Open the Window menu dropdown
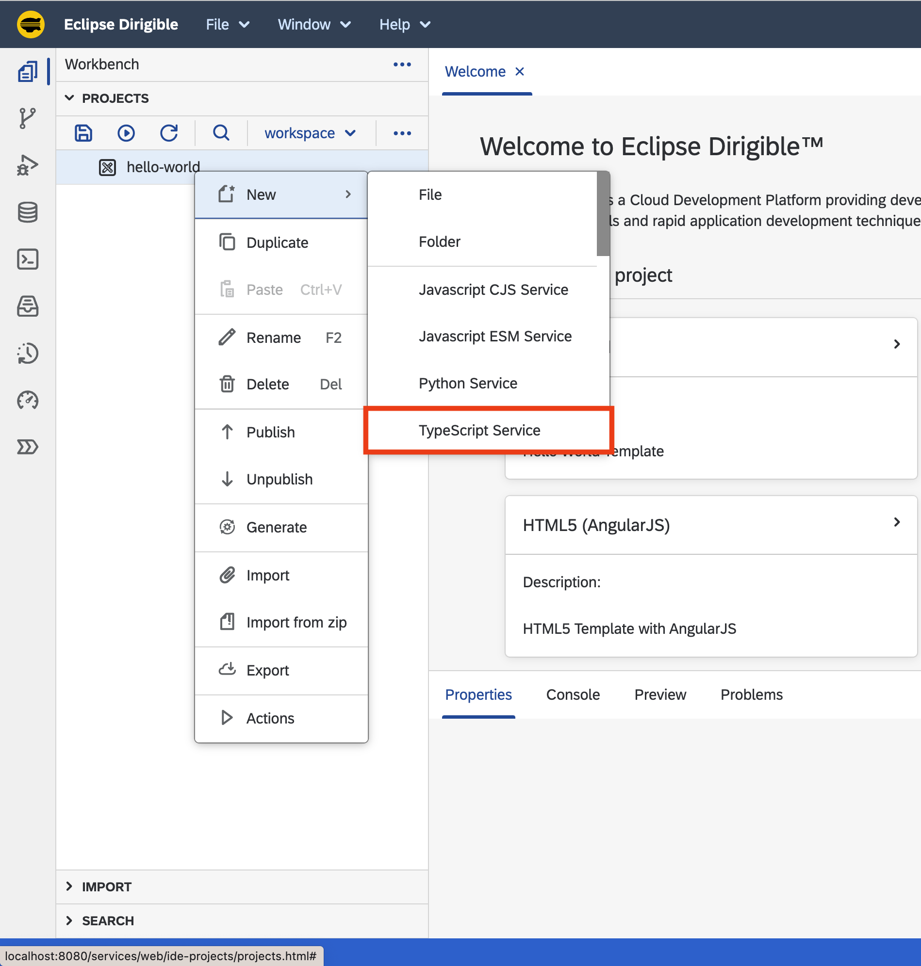 click(x=315, y=24)
